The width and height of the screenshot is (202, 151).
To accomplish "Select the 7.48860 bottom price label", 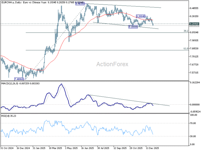I will pos(19,79).
